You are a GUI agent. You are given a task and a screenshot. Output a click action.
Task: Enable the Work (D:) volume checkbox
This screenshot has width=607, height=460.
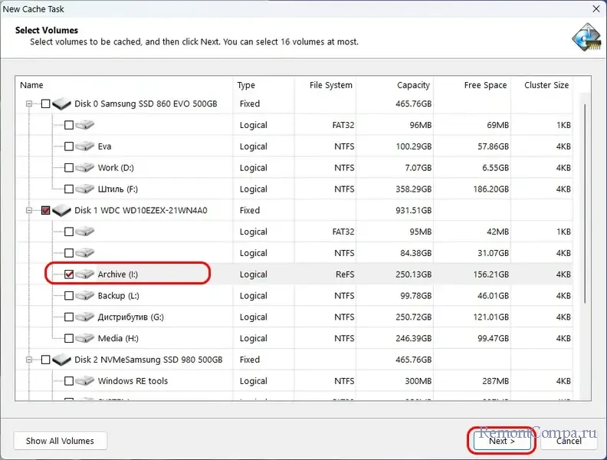pos(69,168)
